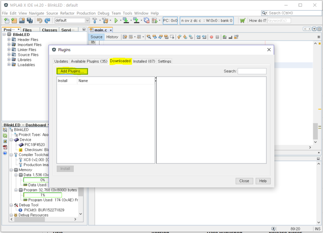Expand the Source Files folder
323x233 pixels.
click(9, 54)
